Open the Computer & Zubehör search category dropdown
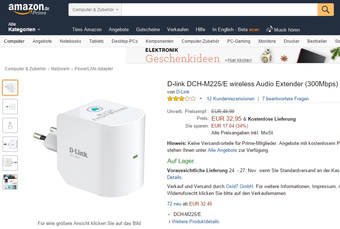 click(x=95, y=9)
